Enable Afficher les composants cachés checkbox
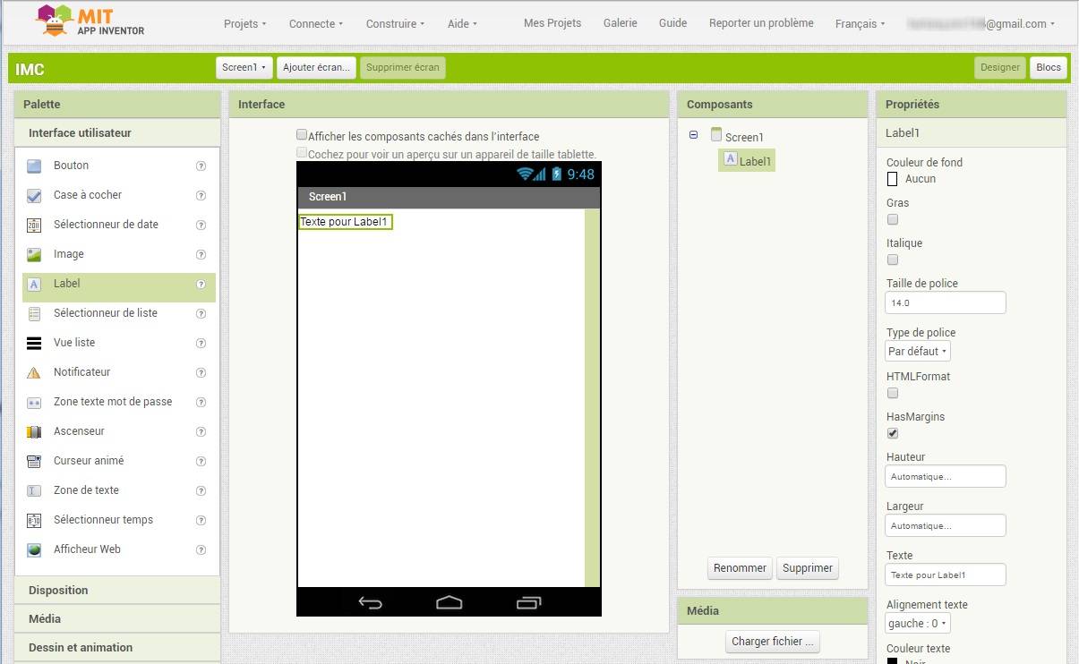1079x664 pixels. (x=302, y=135)
